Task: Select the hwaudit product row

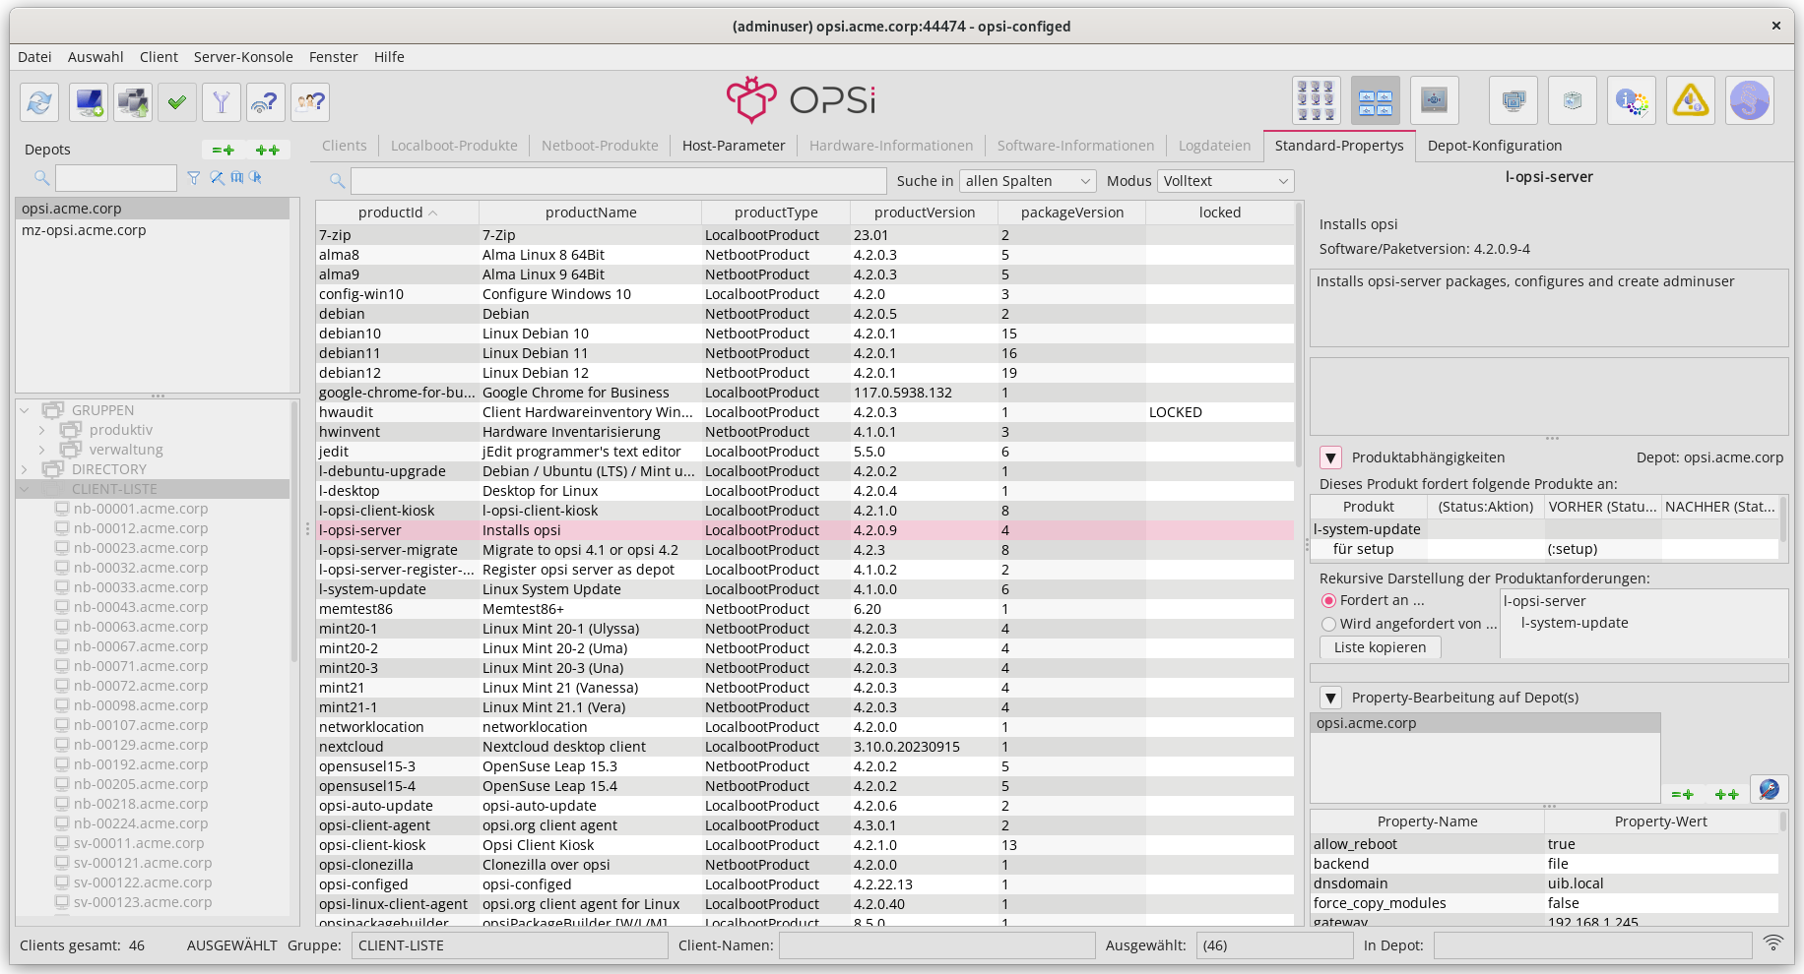Action: [805, 412]
